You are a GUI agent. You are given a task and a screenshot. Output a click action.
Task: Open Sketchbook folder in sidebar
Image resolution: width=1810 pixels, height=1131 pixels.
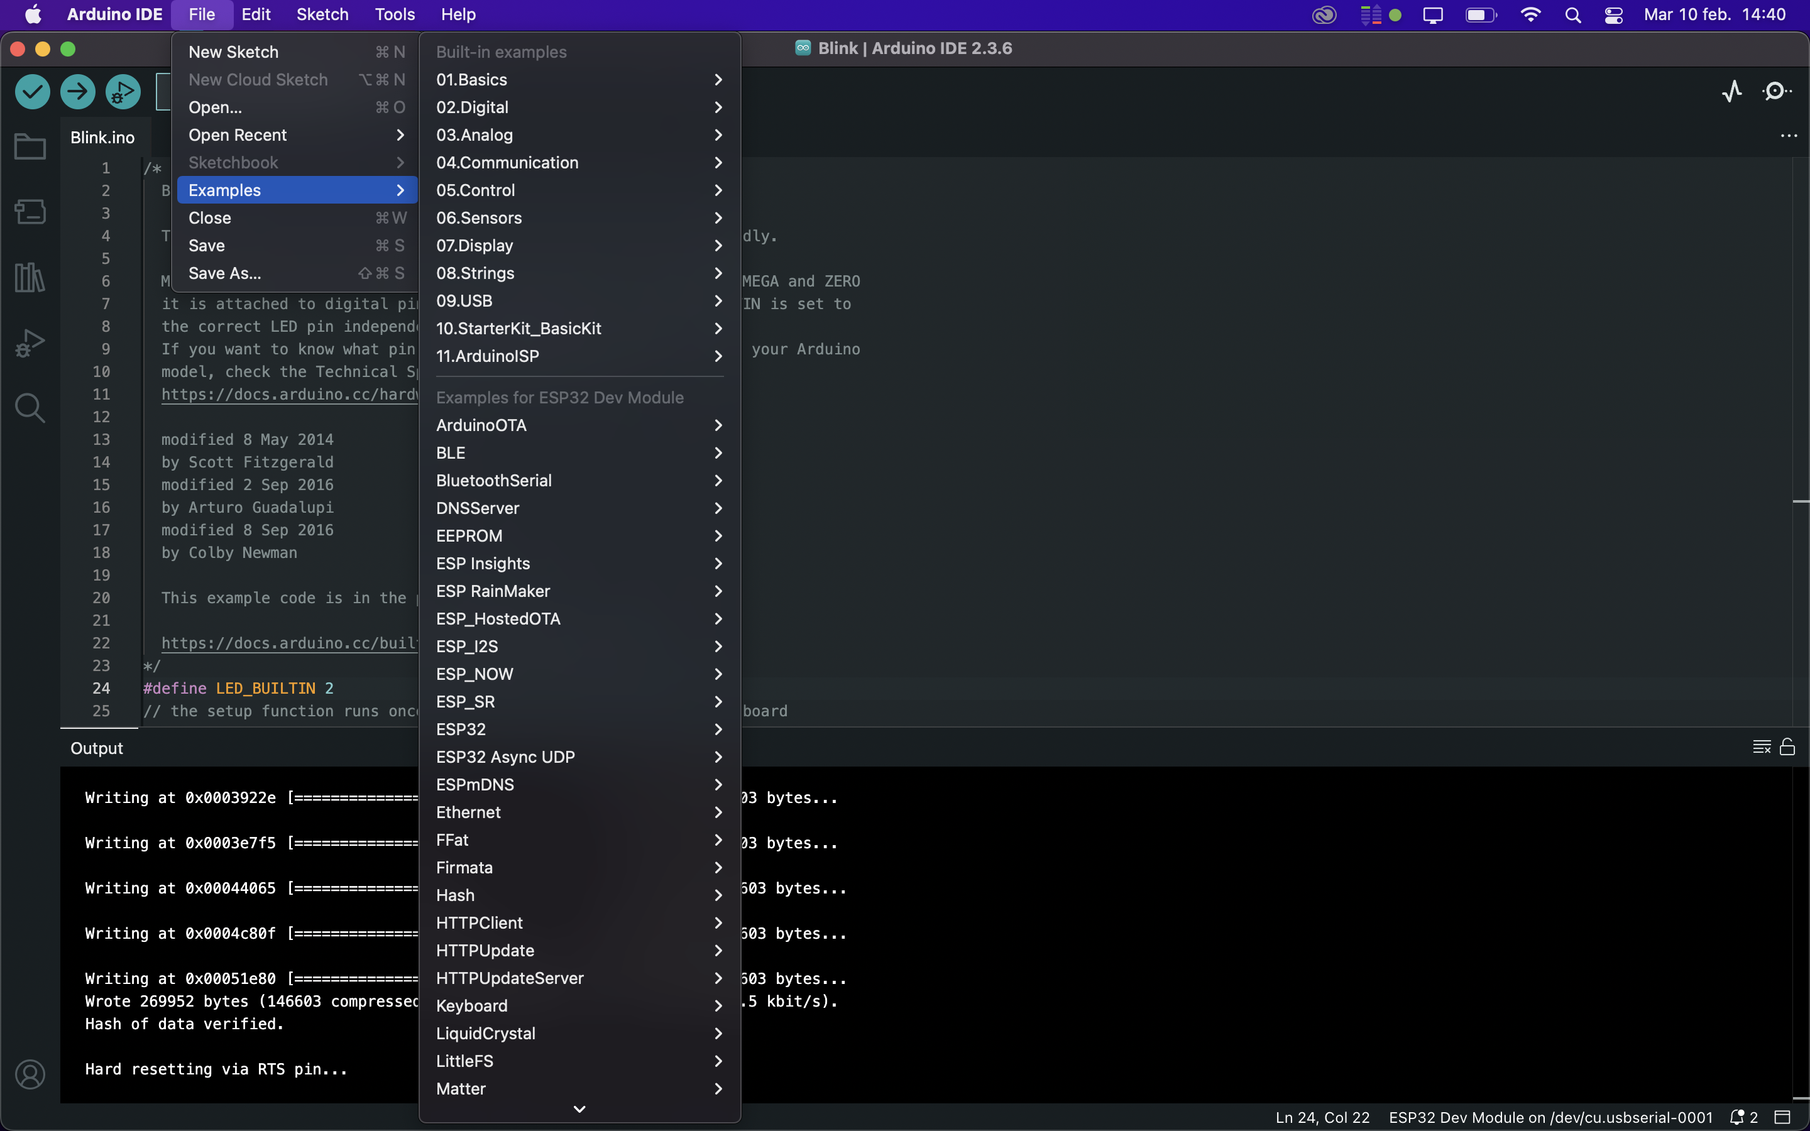pyautogui.click(x=30, y=146)
